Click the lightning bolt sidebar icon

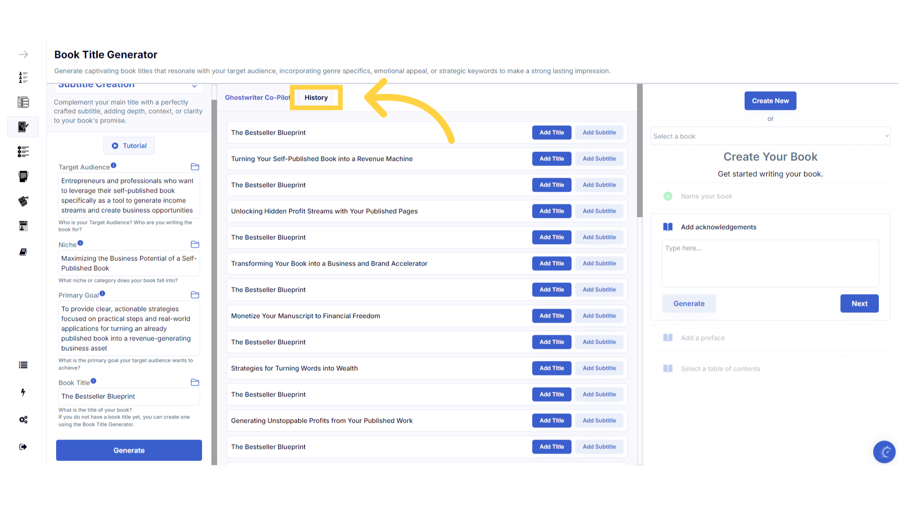tap(23, 392)
